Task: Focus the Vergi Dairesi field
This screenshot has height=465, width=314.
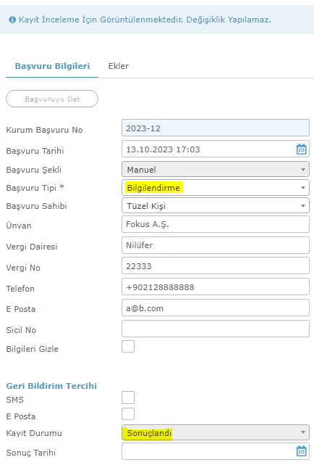Action: [216, 245]
